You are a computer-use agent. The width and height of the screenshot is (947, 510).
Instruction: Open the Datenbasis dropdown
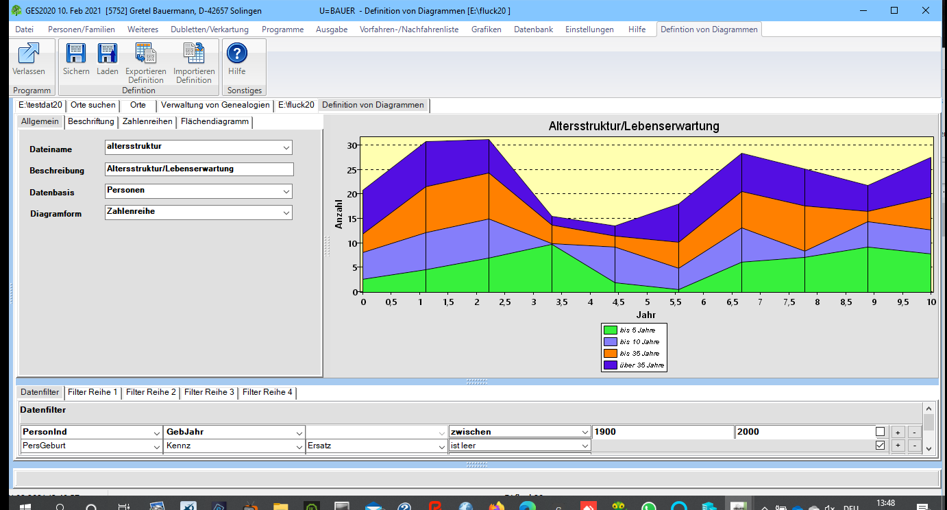click(286, 191)
